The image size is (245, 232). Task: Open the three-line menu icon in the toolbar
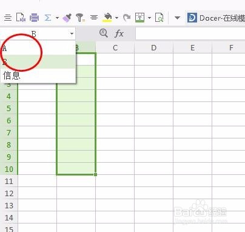tap(8, 18)
